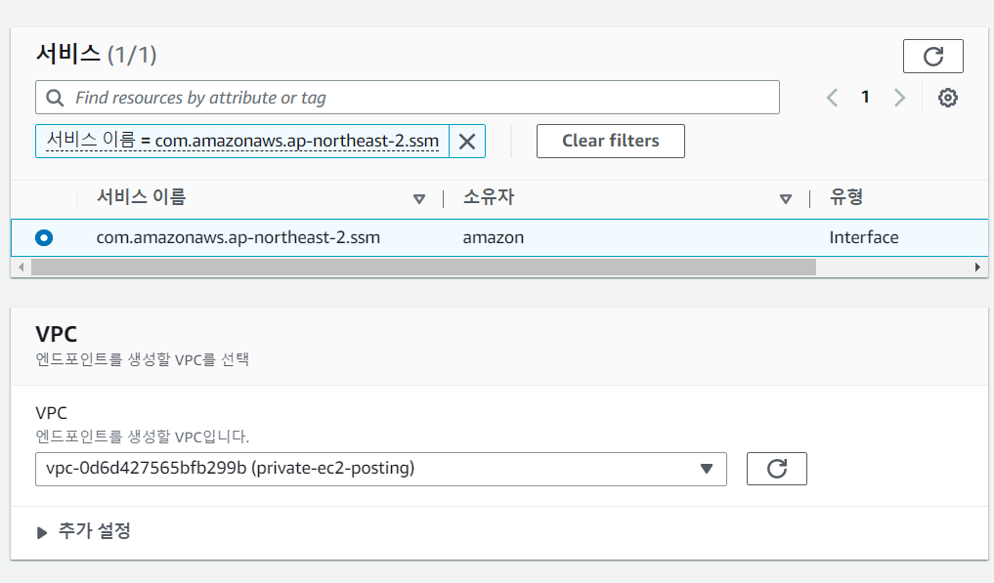Select the com.amazonaws.ap-northeast-2.ssm radio button
This screenshot has width=994, height=583.
[x=44, y=237]
